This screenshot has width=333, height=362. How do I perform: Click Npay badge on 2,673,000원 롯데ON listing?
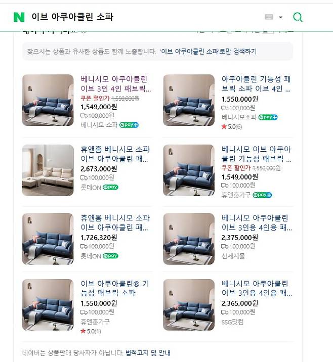click(110, 187)
